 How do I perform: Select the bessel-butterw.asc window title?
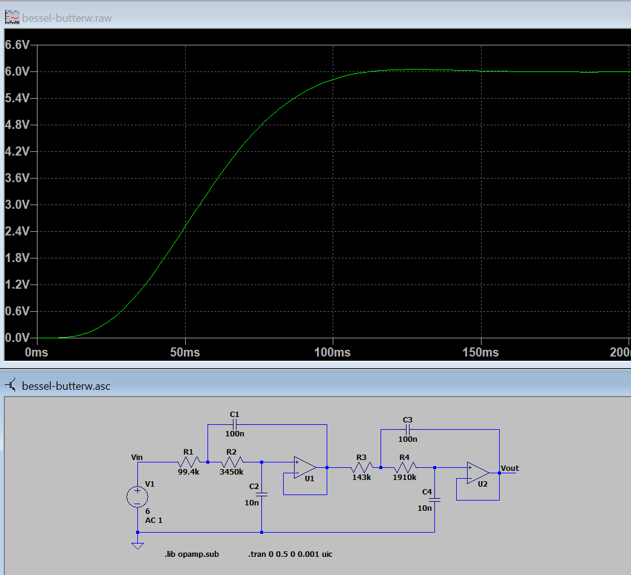[x=66, y=386]
